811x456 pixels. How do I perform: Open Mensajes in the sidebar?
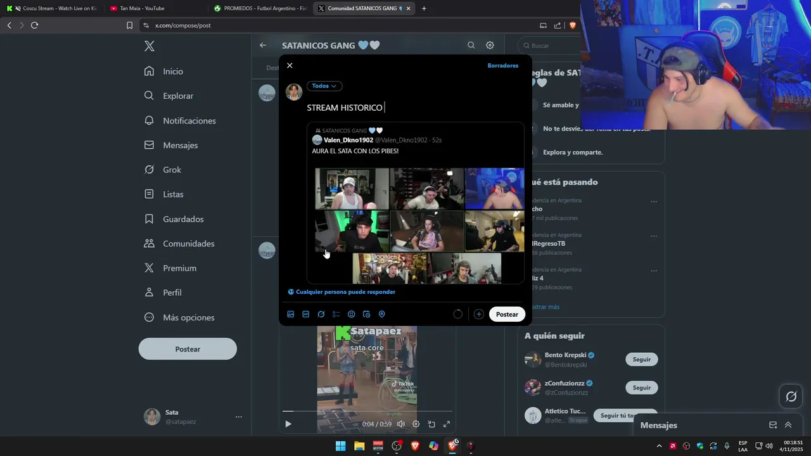[171, 145]
